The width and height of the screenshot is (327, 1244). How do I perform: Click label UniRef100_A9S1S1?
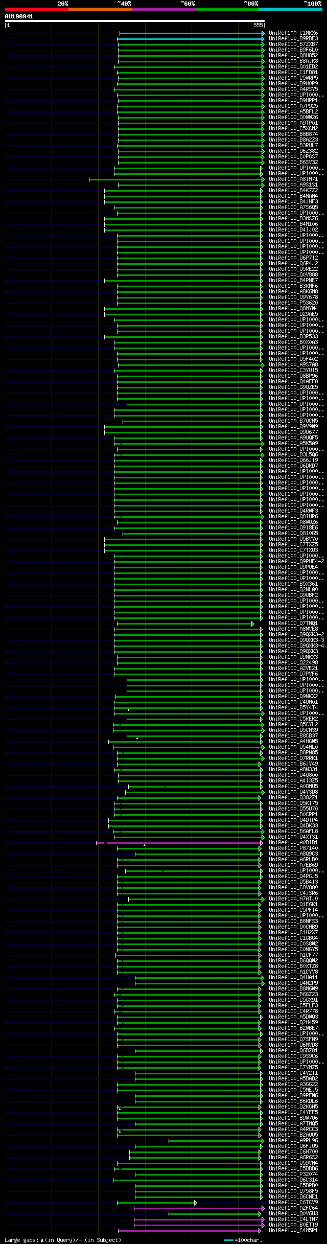(x=293, y=185)
